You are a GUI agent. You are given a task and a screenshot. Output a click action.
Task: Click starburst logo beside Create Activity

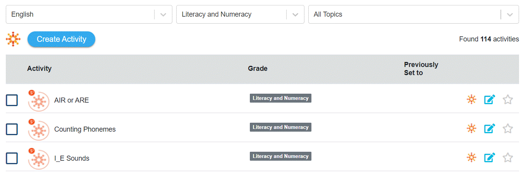[x=13, y=39]
